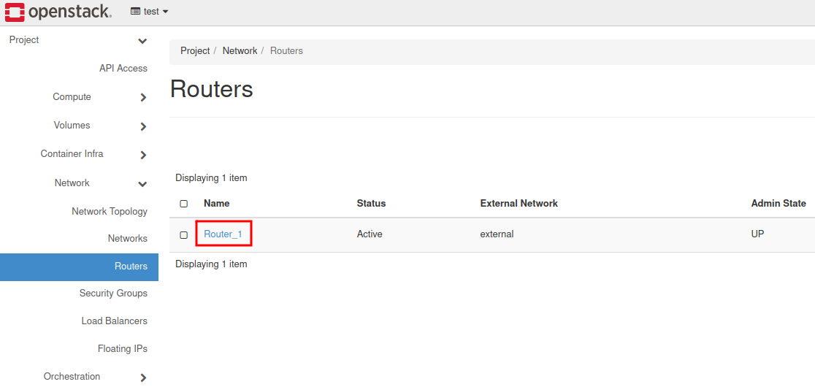815x387 pixels.
Task: Open Floating IPs page
Action: (x=122, y=349)
